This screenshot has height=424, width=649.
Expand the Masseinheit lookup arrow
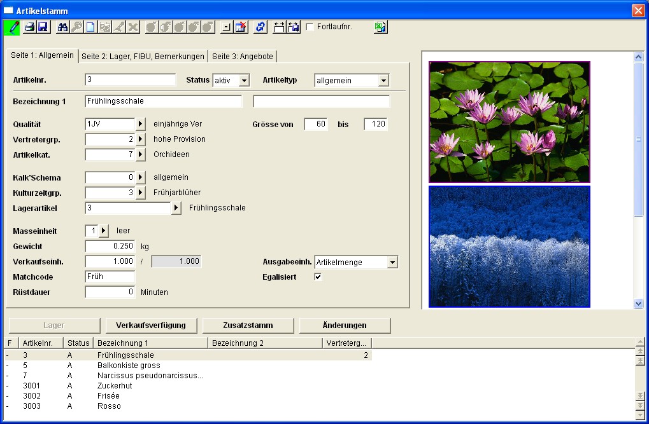point(103,231)
